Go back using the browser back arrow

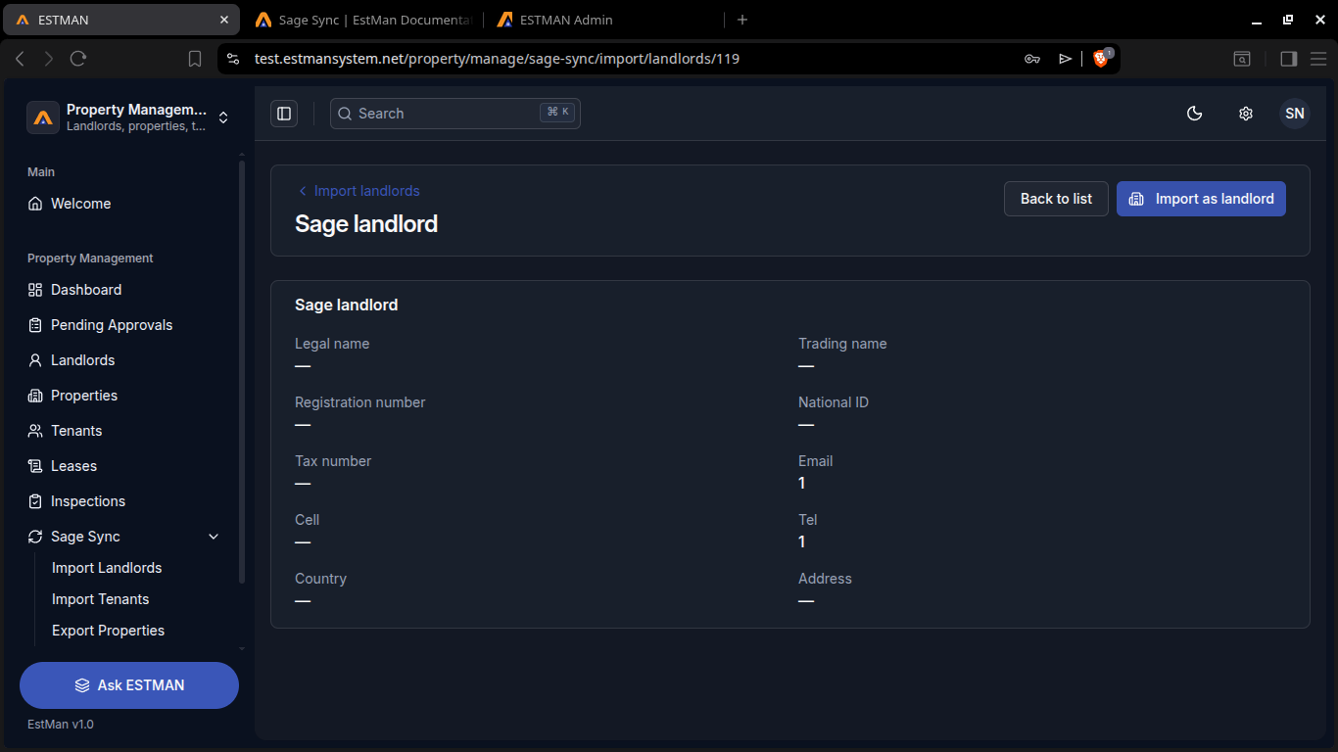pyautogui.click(x=20, y=59)
